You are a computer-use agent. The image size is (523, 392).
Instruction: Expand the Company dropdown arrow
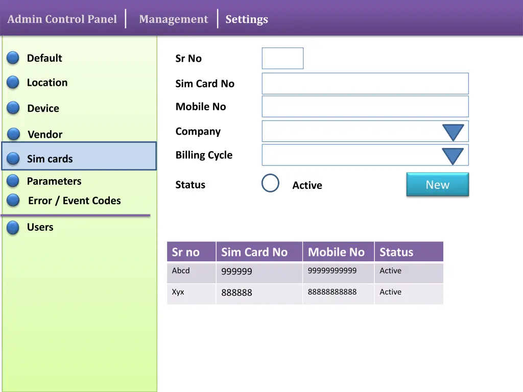453,132
